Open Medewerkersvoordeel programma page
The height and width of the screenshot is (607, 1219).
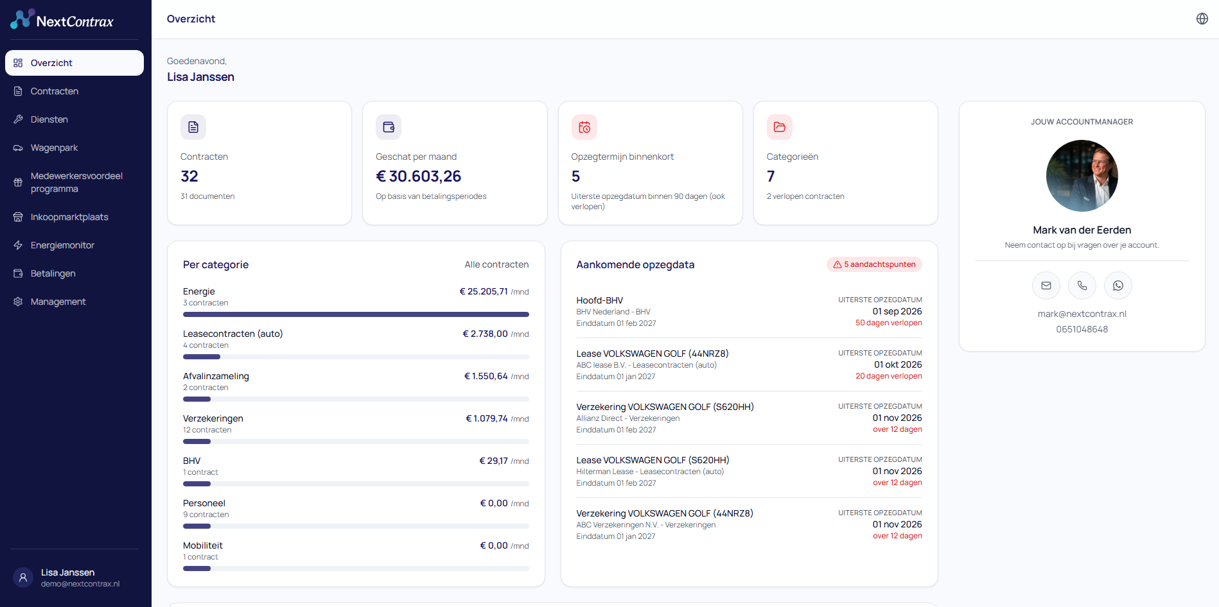[x=75, y=182]
